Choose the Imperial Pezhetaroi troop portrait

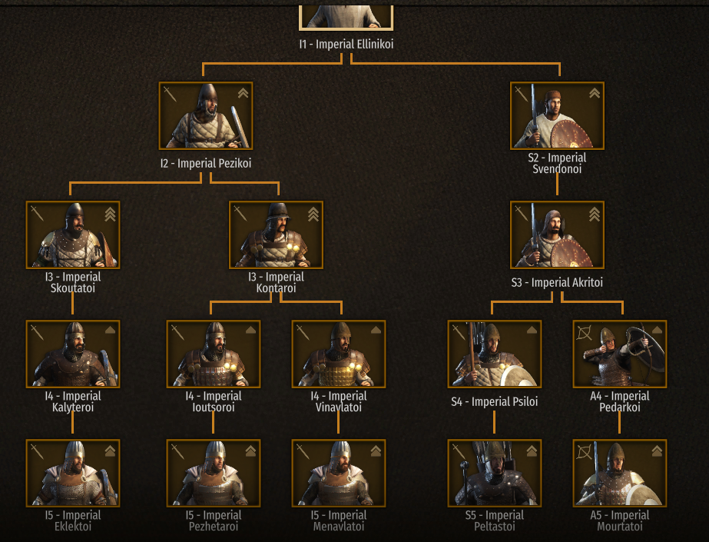(214, 473)
